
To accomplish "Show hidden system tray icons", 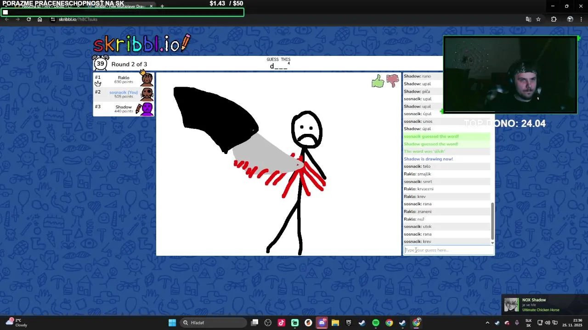I will (x=487, y=323).
